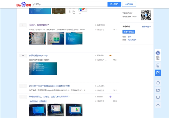Viewport: 169px width, 118px height.
Task: Toggle the 辅助模式 accessibility mode icon
Action: point(158,55)
